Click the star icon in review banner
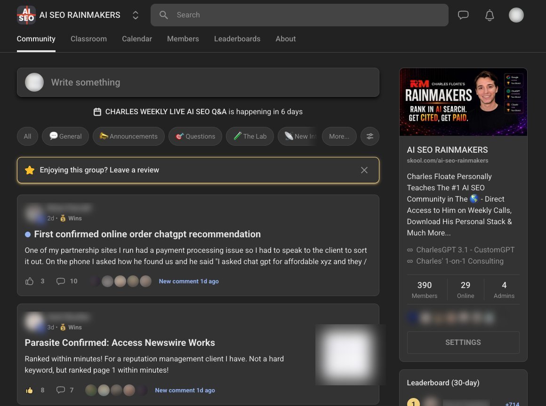The width and height of the screenshot is (546, 406). coord(30,170)
